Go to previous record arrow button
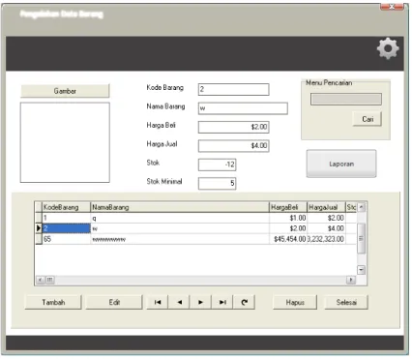The height and width of the screenshot is (359, 412). point(179,302)
